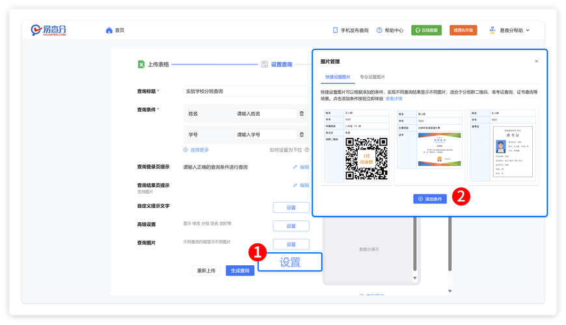Click the 选择更多 plus icon
Viewport: 566px width, 325px height.
pos(185,149)
